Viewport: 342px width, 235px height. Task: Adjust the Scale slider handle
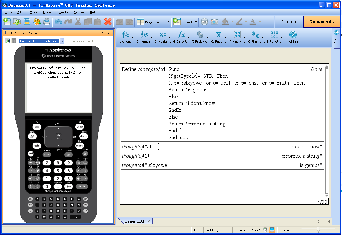pyautogui.click(x=318, y=229)
